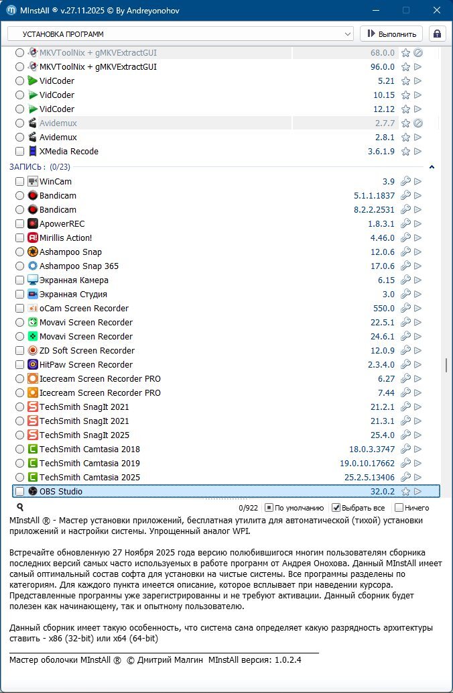Click the vertical scrollbar thumb of the program list
The height and width of the screenshot is (693, 453).
446,365
